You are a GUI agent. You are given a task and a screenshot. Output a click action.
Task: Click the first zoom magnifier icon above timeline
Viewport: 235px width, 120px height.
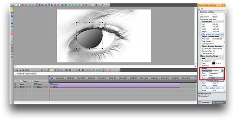point(17,70)
